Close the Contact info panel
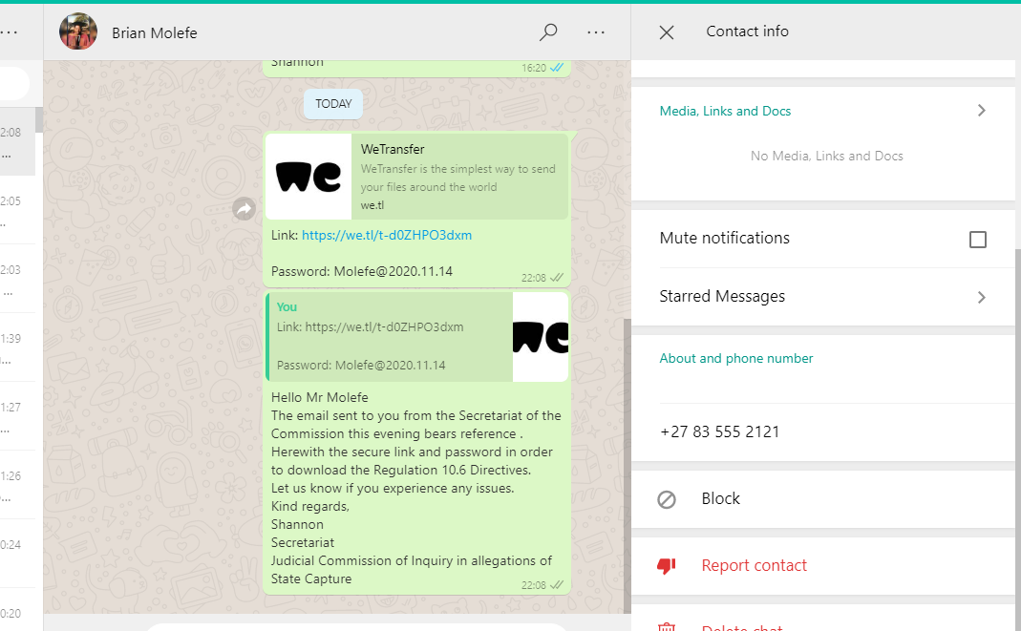 click(667, 32)
